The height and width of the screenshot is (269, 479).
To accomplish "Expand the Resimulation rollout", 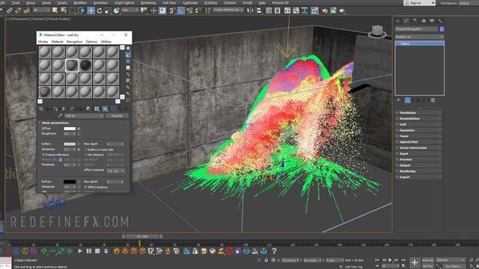I will 419,118.
